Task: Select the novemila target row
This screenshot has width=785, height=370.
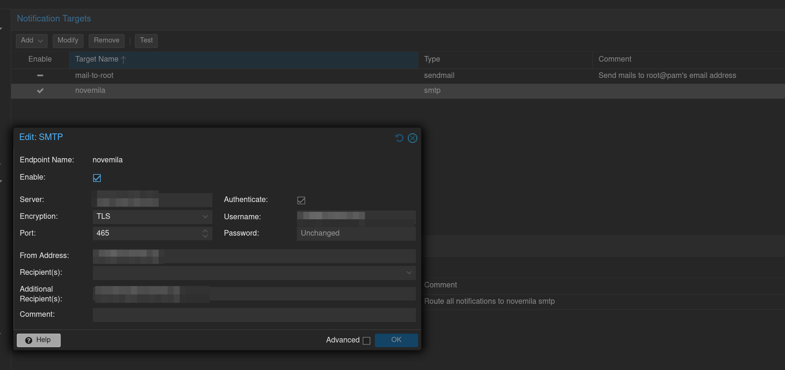Action: pyautogui.click(x=398, y=91)
